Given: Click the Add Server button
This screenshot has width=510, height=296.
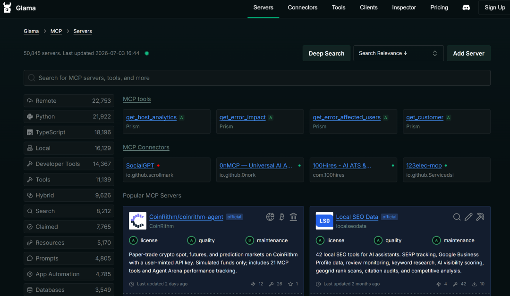Looking at the screenshot, I should 469,53.
